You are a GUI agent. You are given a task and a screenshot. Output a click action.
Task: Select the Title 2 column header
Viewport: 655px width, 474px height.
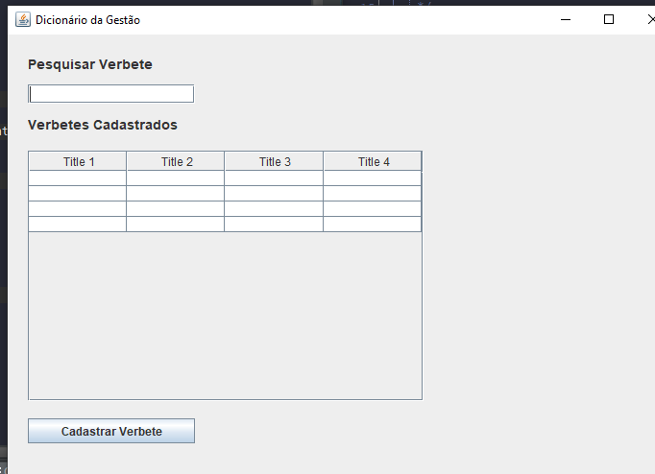pos(176,161)
